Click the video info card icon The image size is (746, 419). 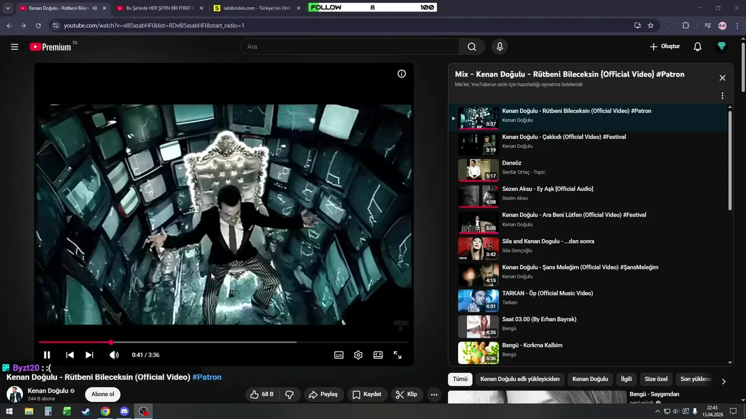point(402,74)
